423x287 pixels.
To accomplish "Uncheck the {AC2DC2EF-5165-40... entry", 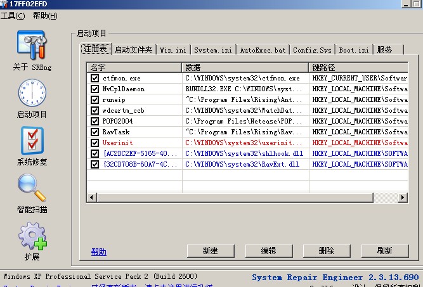I will pyautogui.click(x=94, y=153).
